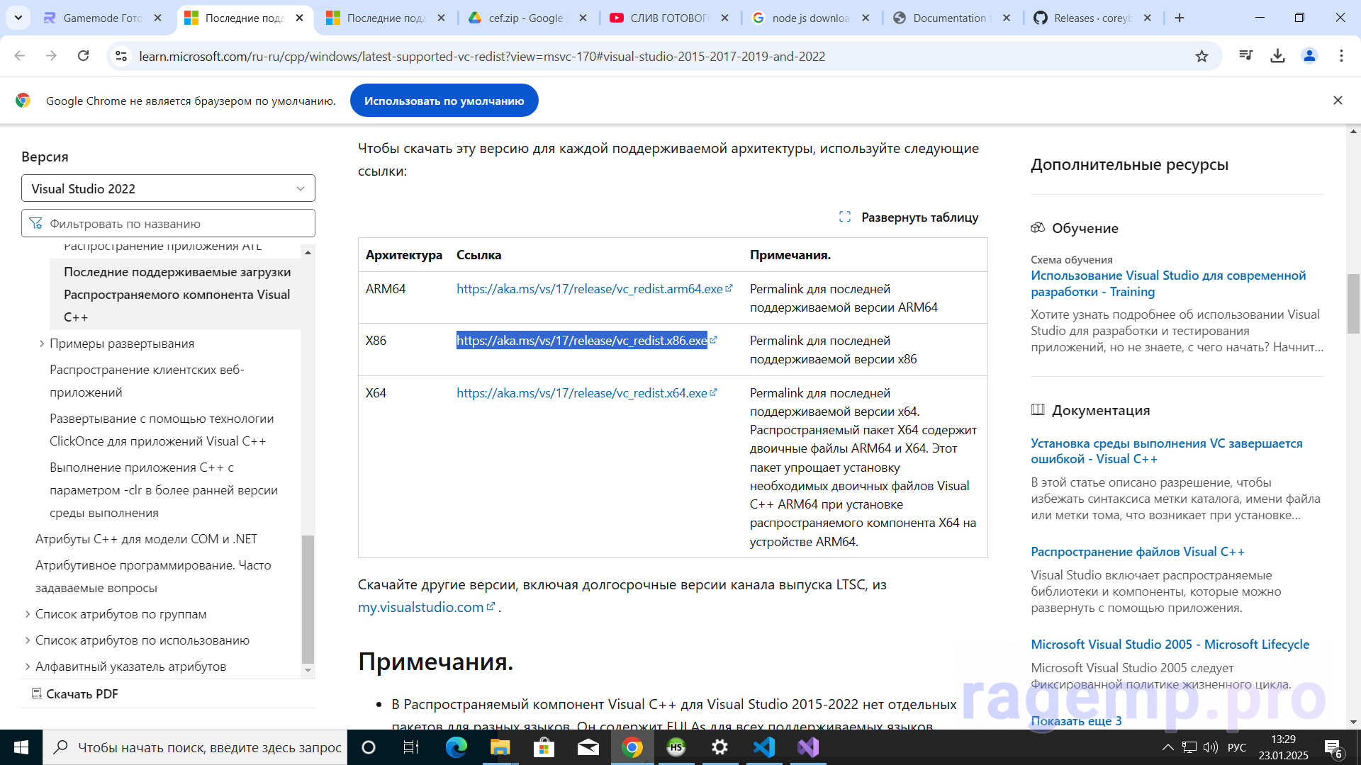This screenshot has width=1361, height=765.
Task: Click the browser back arrow
Action: pyautogui.click(x=20, y=56)
